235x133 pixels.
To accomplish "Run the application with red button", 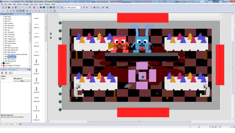I will (x=34, y=7).
